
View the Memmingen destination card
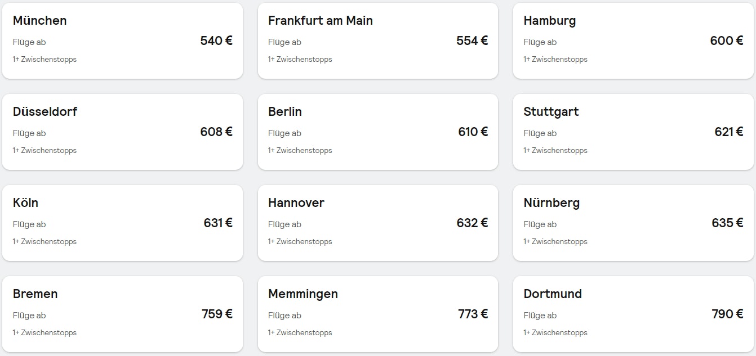377,313
